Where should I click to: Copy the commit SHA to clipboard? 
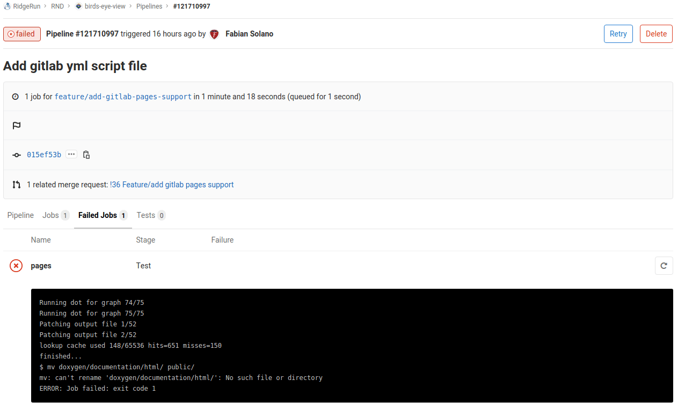tap(86, 155)
